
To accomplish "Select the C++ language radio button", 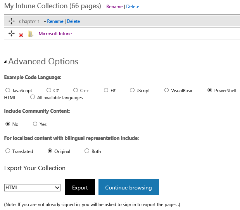I will 76,90.
